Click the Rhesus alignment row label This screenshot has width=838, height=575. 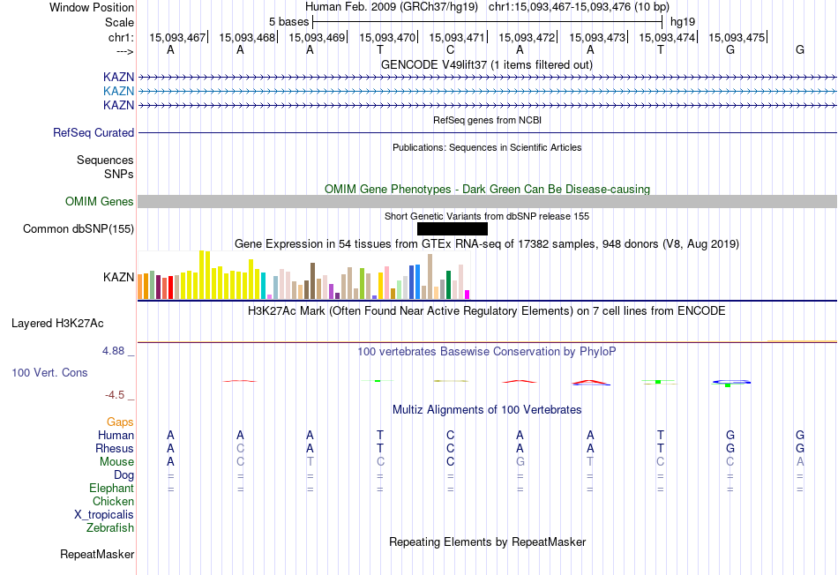pyautogui.click(x=115, y=448)
